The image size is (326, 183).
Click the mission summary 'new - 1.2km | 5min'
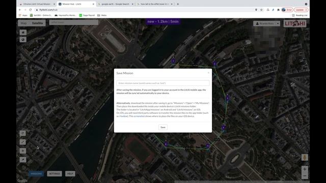tap(163, 21)
